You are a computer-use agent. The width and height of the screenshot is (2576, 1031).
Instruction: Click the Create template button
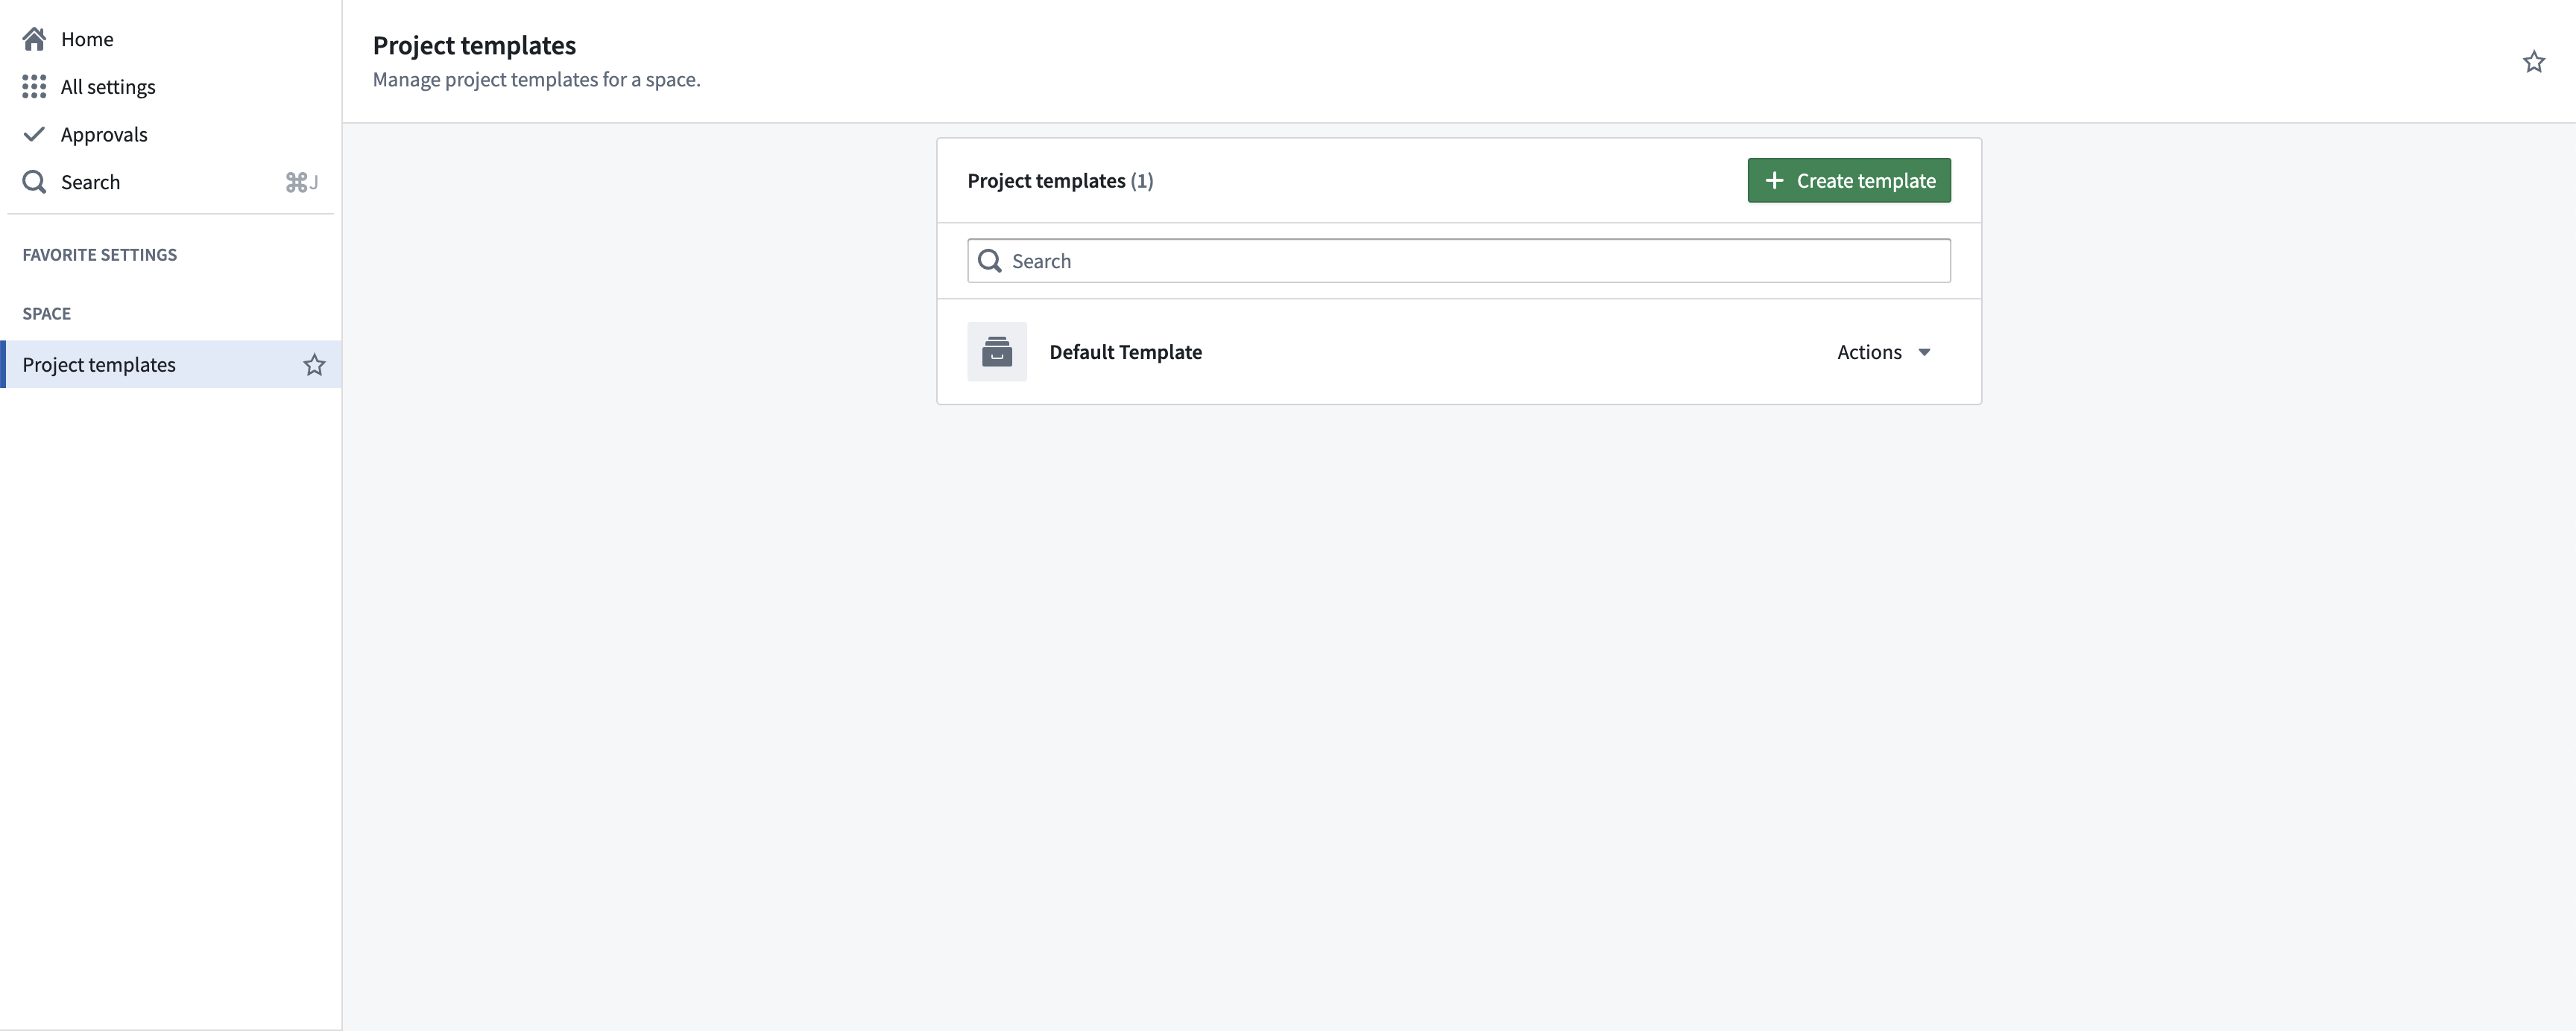click(x=1848, y=181)
